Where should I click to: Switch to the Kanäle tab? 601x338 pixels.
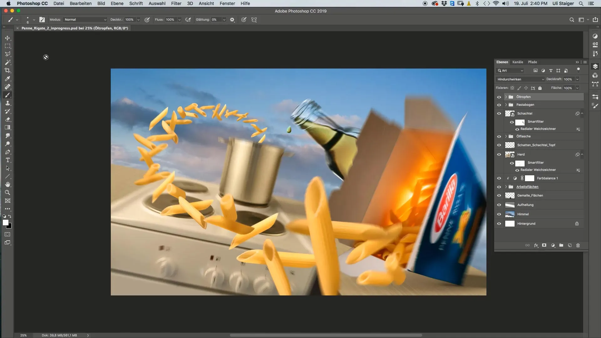pos(517,62)
